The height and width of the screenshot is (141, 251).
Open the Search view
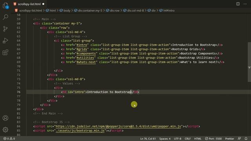[5, 17]
